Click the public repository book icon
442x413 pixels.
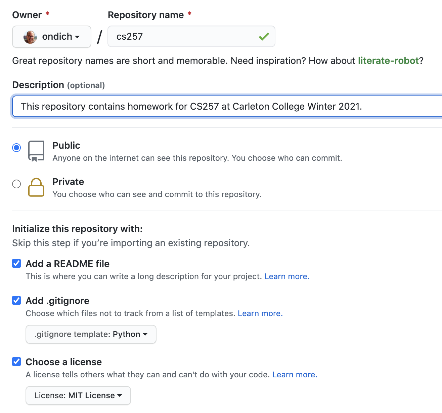click(36, 151)
